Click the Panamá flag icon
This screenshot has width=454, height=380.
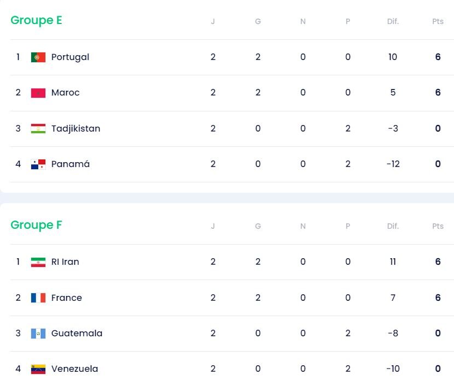coord(38,164)
